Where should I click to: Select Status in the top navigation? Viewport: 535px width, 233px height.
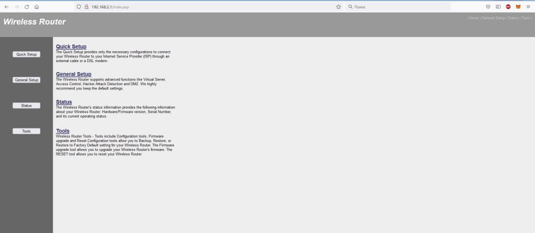coord(513,18)
